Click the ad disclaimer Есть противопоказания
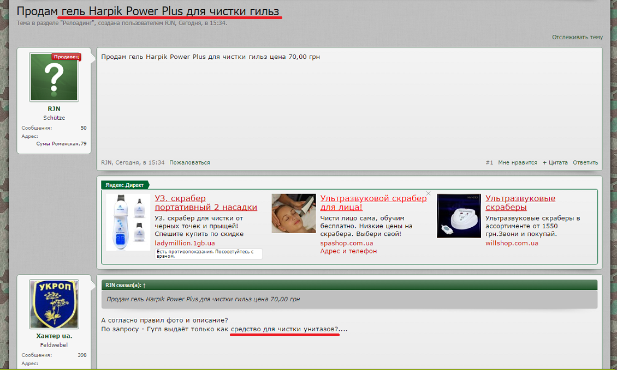 [209, 254]
